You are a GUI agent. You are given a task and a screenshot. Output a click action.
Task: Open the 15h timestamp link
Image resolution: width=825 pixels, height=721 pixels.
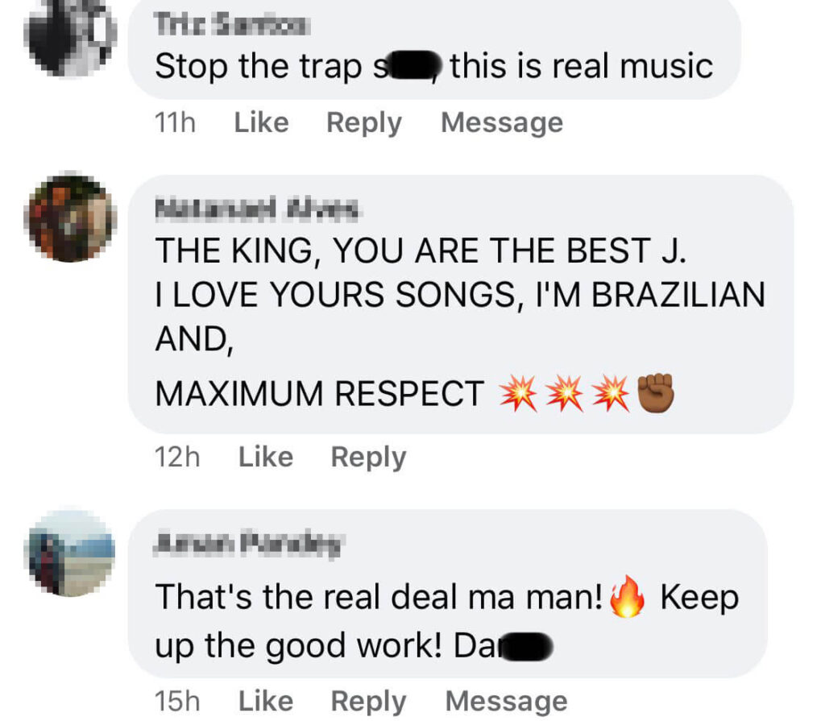click(177, 701)
